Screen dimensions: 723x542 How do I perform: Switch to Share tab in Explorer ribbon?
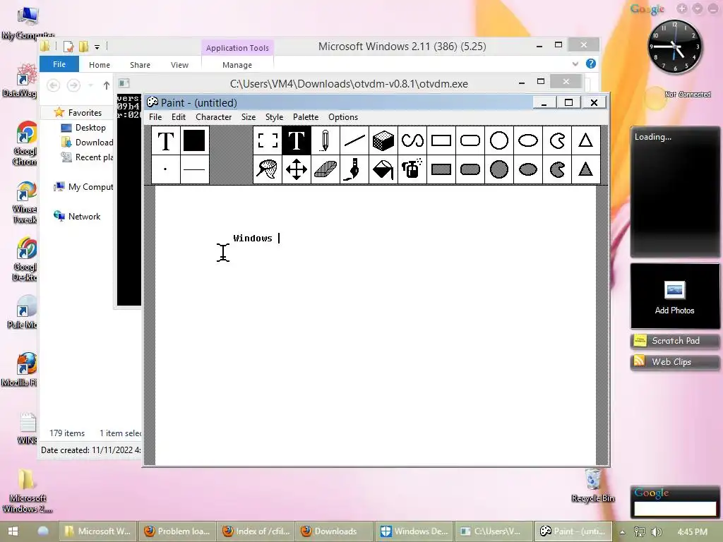pyautogui.click(x=141, y=65)
